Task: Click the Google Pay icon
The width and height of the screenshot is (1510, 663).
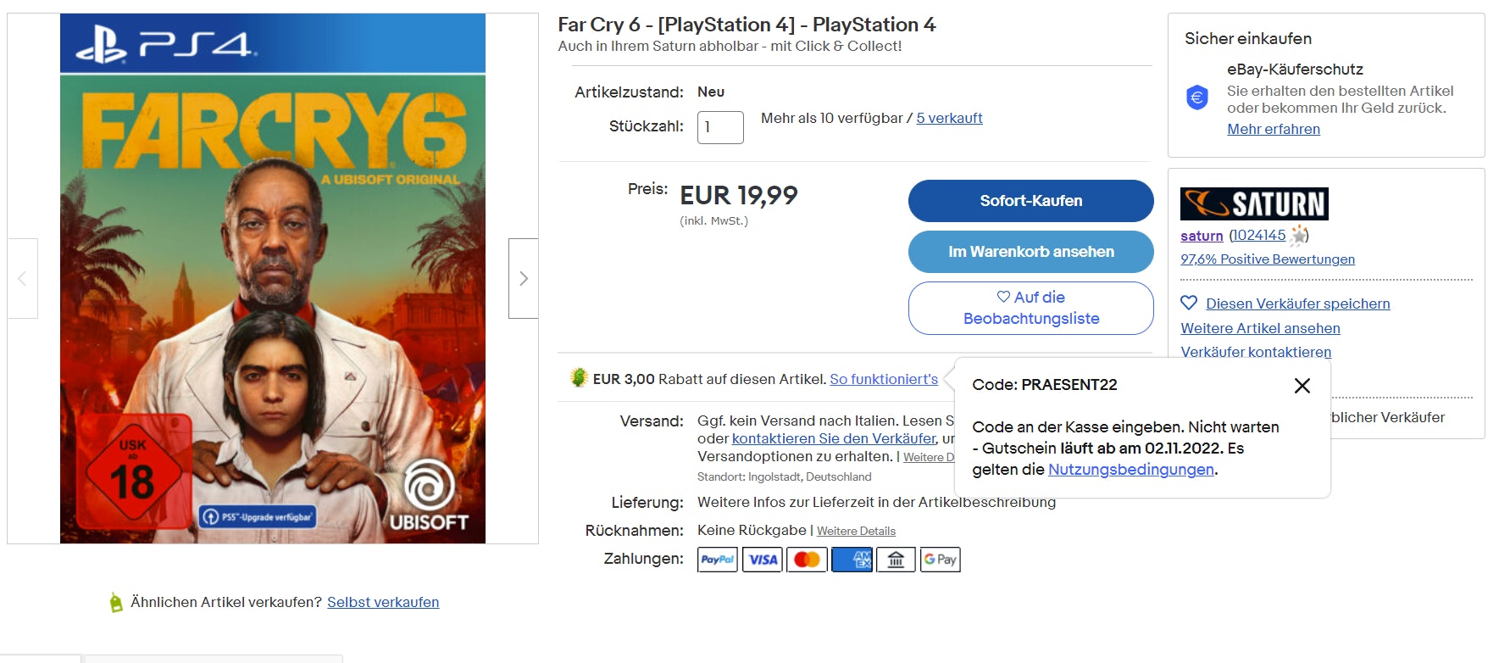Action: (940, 560)
